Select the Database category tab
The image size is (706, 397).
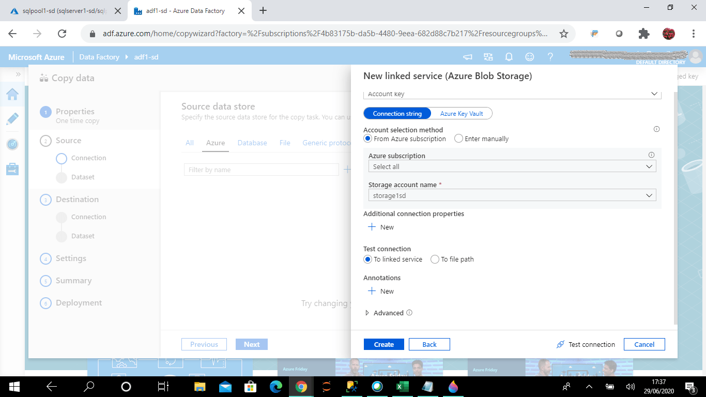point(252,143)
